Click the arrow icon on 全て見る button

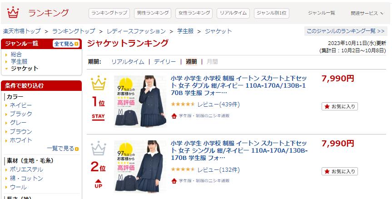click(76, 44)
